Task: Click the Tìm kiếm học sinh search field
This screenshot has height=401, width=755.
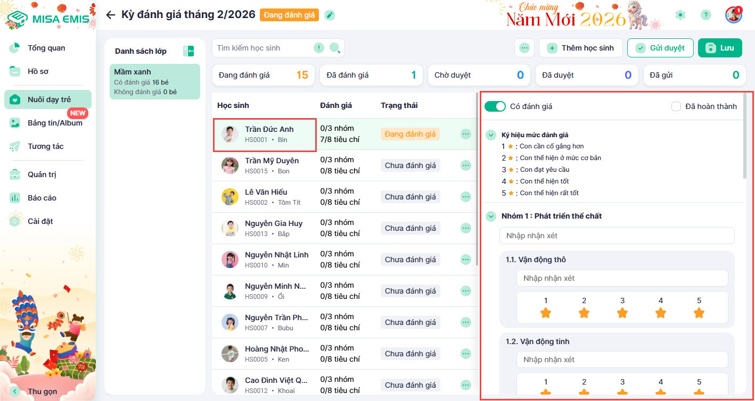Action: pyautogui.click(x=264, y=48)
